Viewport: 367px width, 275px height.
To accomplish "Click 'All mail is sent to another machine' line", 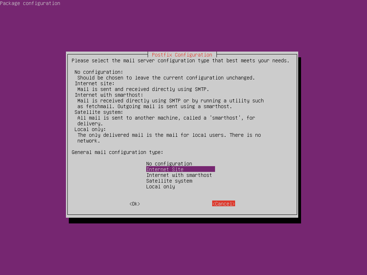I will pyautogui.click(x=166, y=118).
